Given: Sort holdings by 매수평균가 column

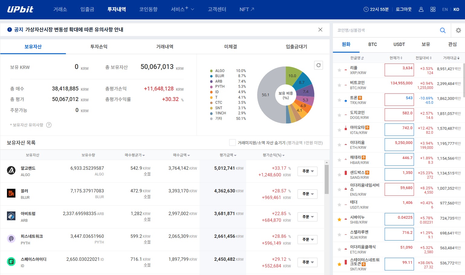Looking at the screenshot, I should click(x=135, y=155).
